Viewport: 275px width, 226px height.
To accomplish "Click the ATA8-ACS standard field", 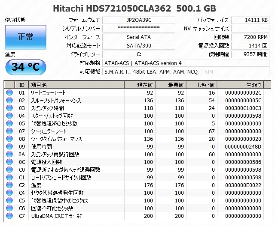I will [186, 63].
